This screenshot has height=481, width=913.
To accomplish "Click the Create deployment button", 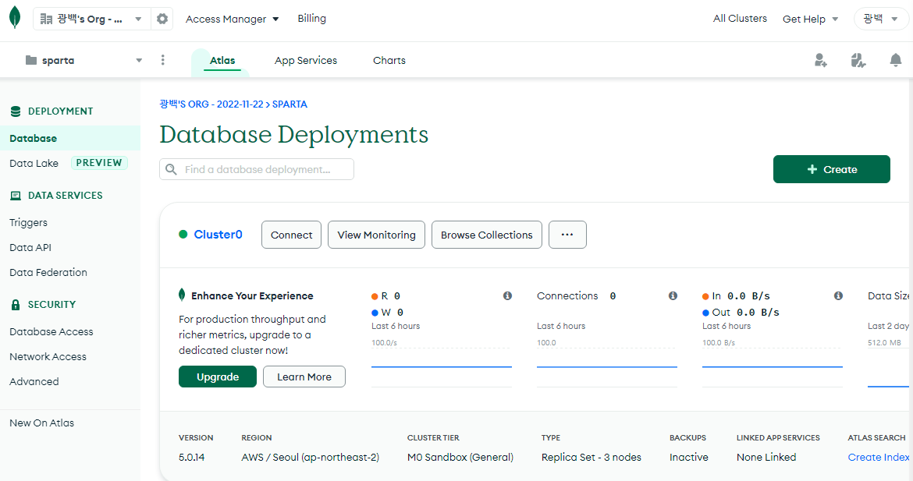I will tap(832, 169).
